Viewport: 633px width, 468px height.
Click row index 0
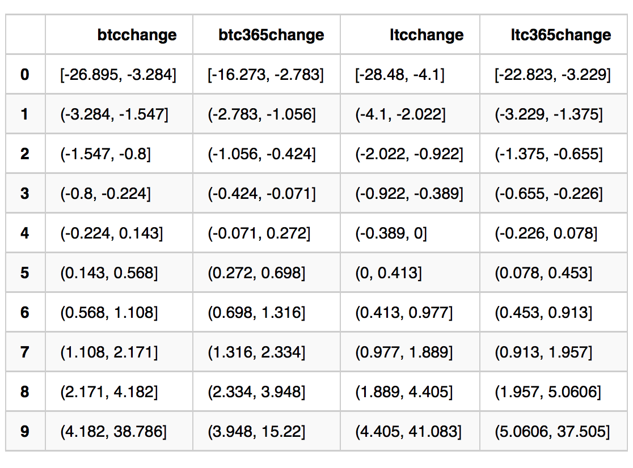24,74
